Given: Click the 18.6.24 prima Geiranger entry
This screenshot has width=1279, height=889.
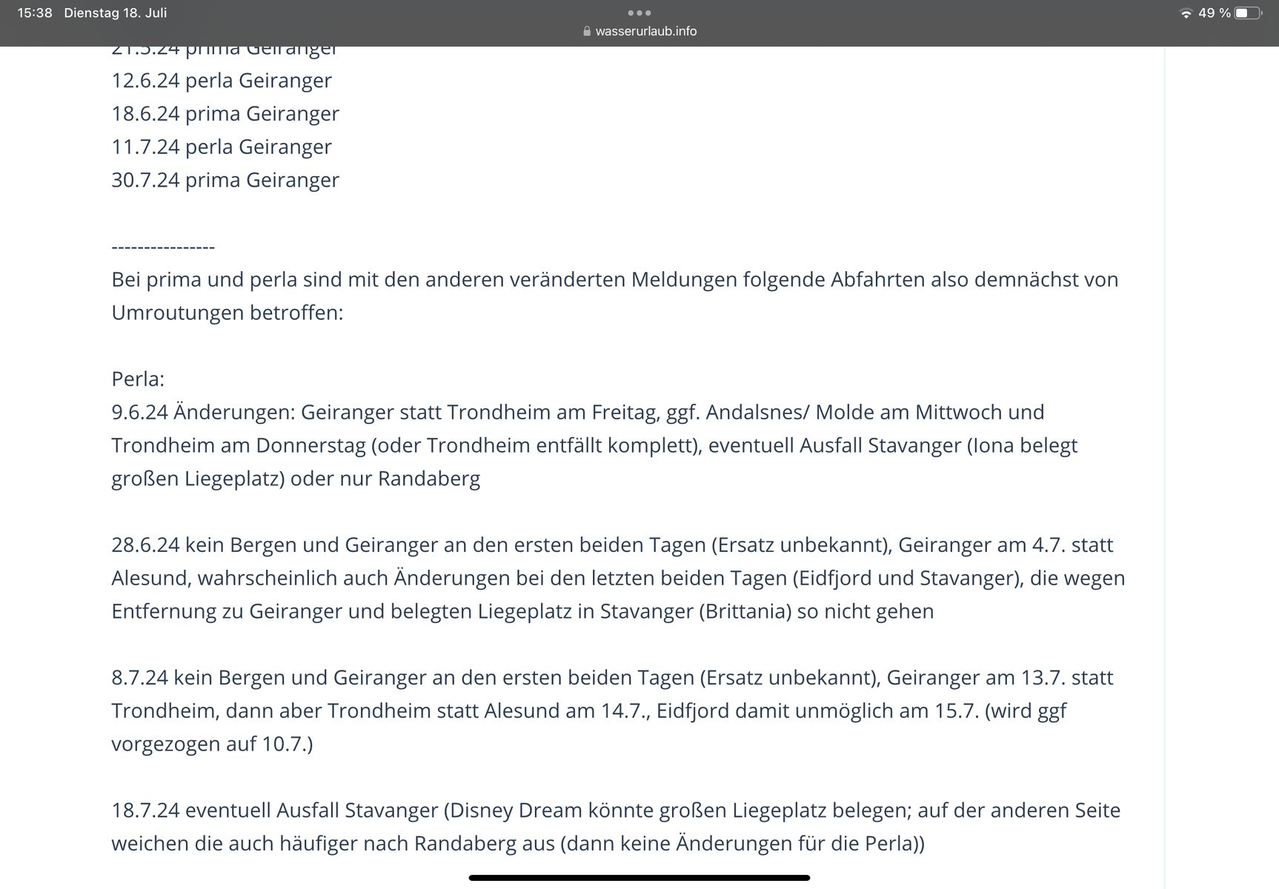Looking at the screenshot, I should point(225,113).
